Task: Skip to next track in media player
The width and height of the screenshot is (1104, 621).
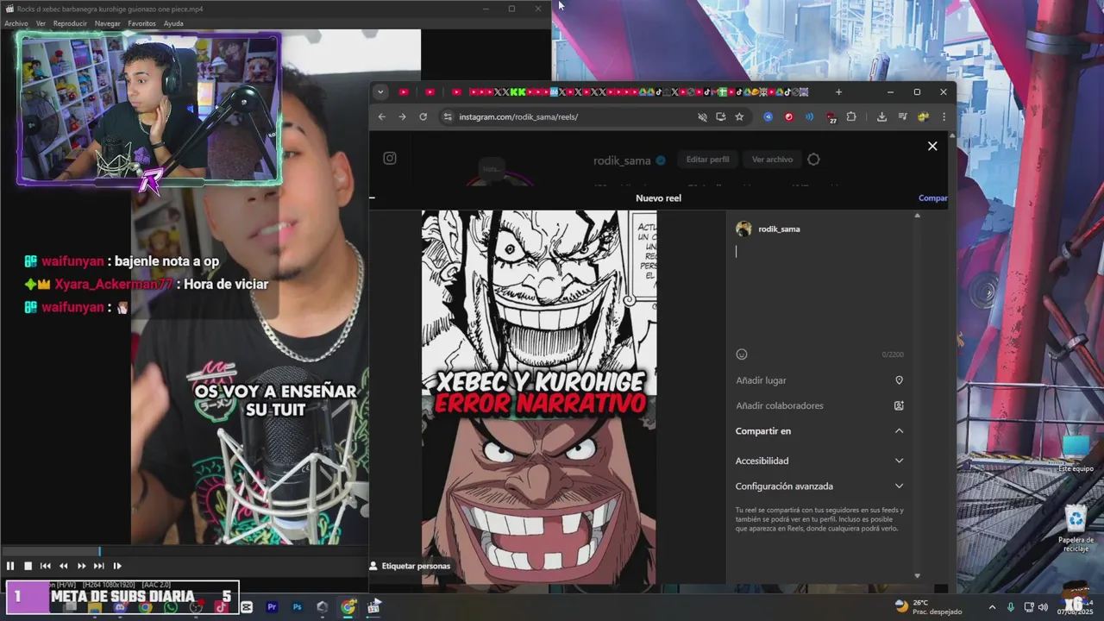Action: (x=98, y=566)
